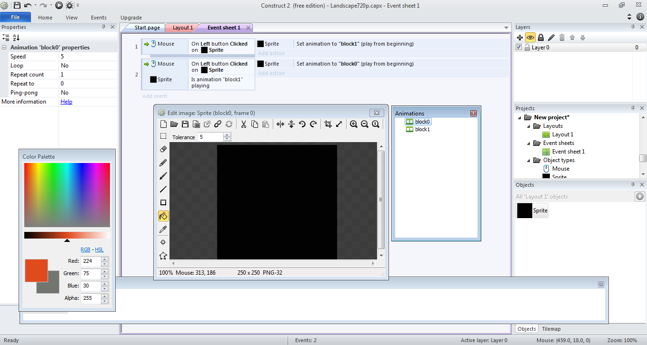Image resolution: width=647 pixels, height=345 pixels.
Task: Crop image to content
Action: tap(328, 124)
